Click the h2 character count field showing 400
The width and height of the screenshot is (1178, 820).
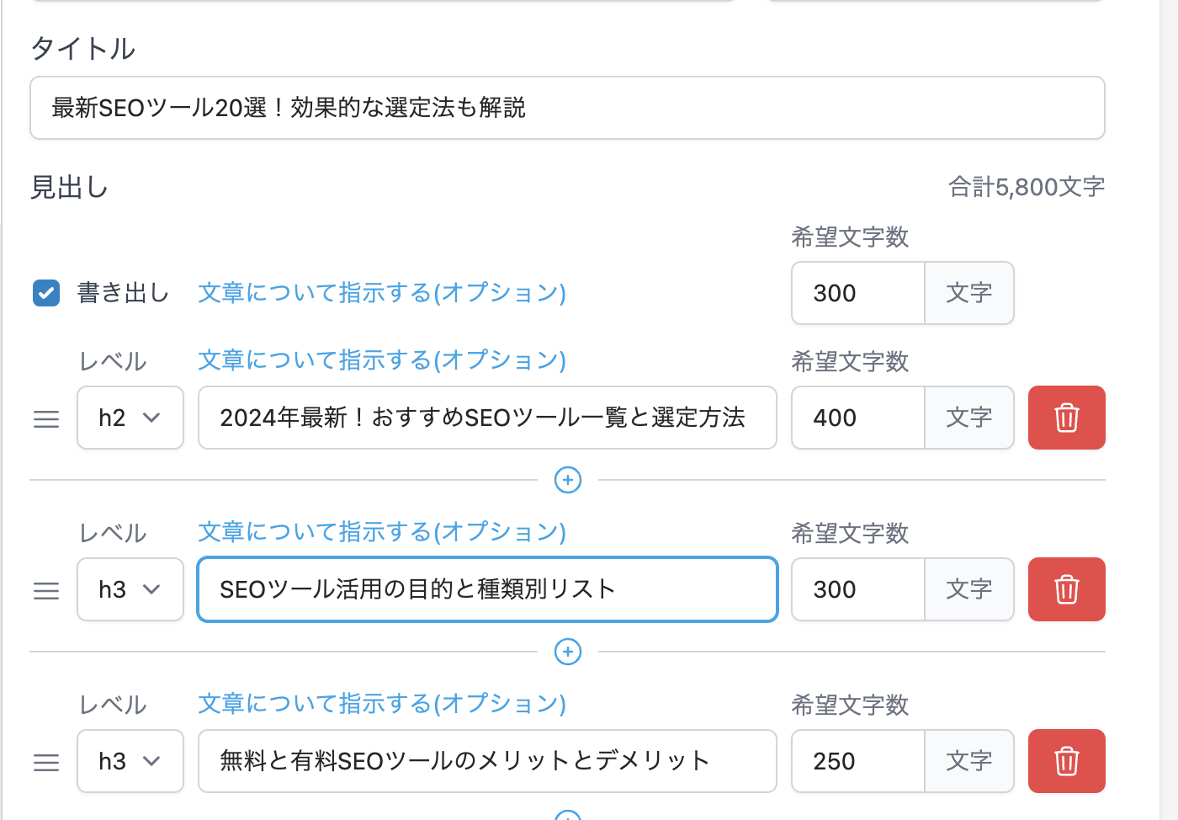857,418
